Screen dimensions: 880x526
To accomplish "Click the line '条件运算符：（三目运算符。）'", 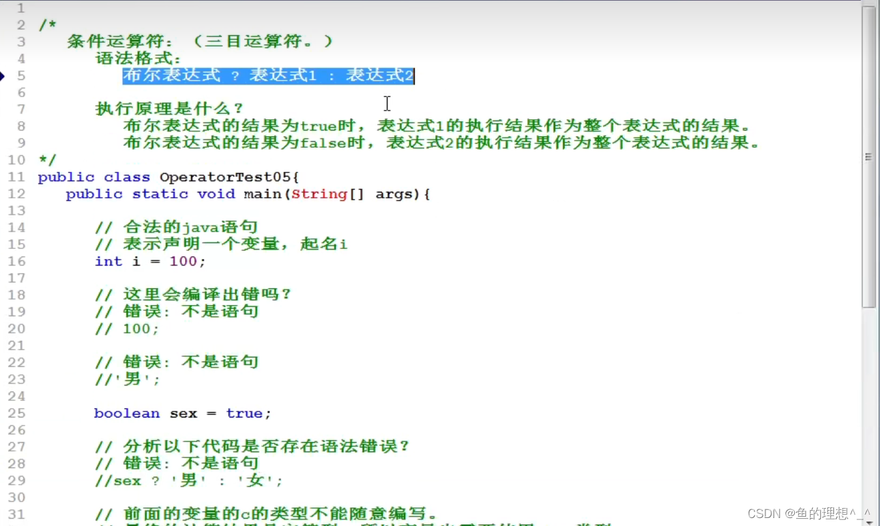I will click(x=200, y=41).
